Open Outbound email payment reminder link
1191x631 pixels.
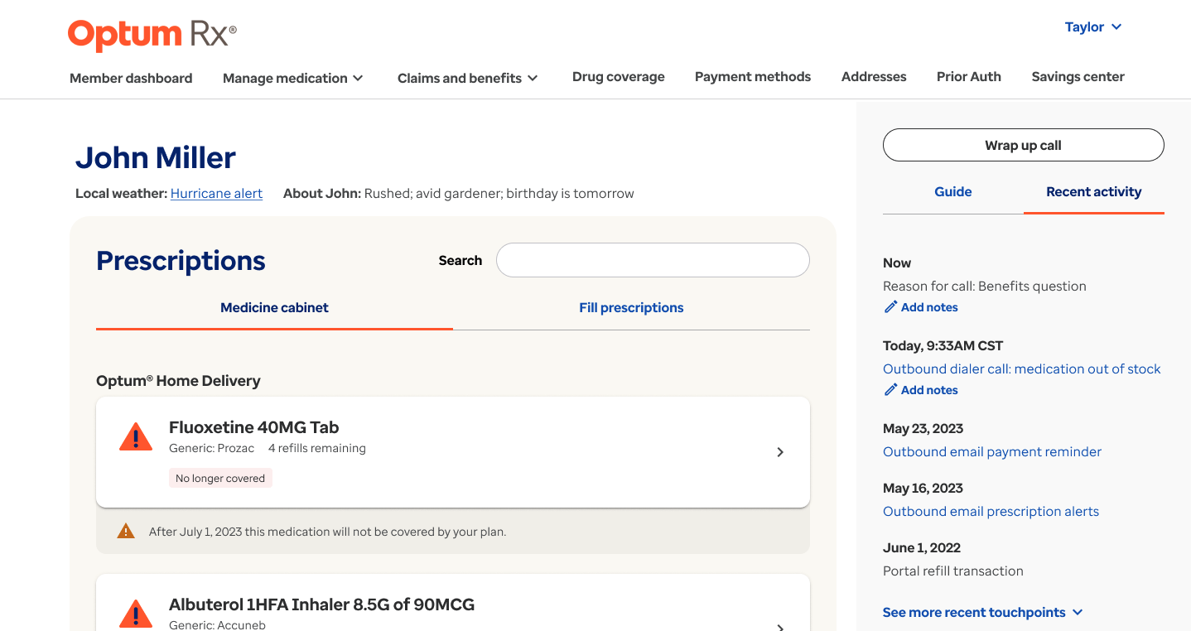tap(991, 452)
